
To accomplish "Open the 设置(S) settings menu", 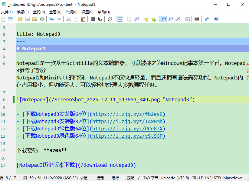I will click(x=87, y=12).
